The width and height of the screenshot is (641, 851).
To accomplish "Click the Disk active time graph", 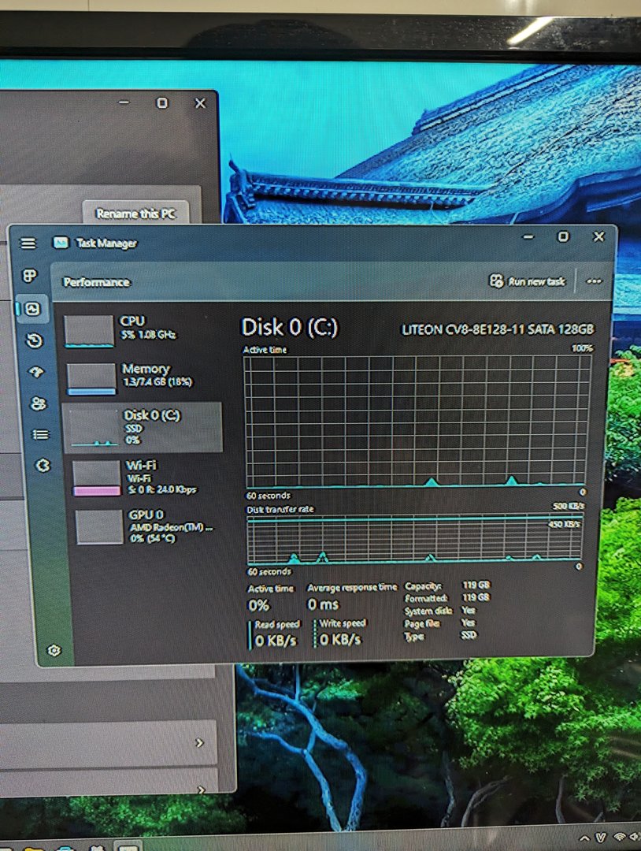I will (x=416, y=421).
